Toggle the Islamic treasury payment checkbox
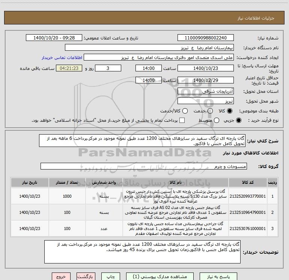This screenshot has height=280, width=289. pyautogui.click(x=182, y=120)
